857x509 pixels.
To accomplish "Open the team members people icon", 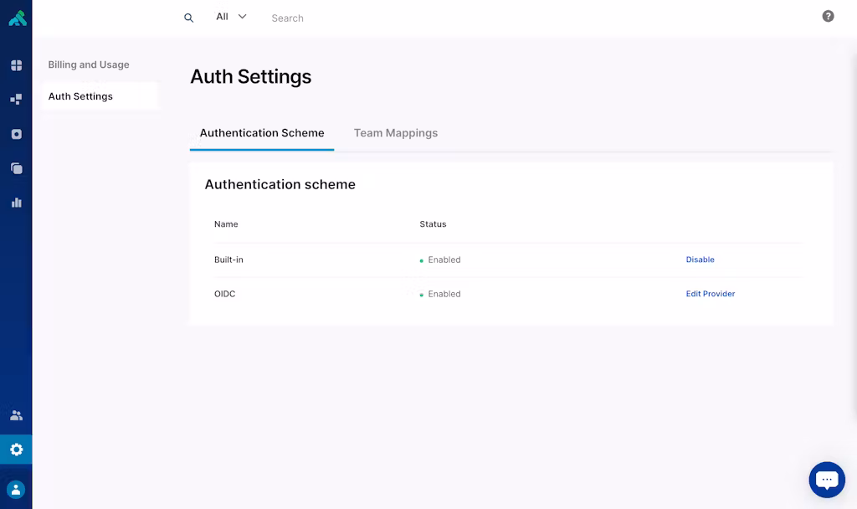I will coord(16,415).
